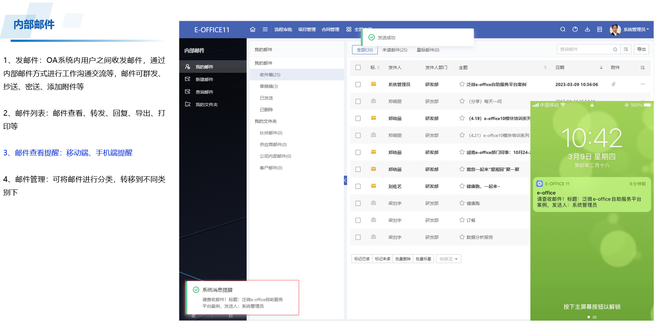Sort by the 主题 column arrows
This screenshot has height=325, width=664.
pyautogui.click(x=545, y=68)
